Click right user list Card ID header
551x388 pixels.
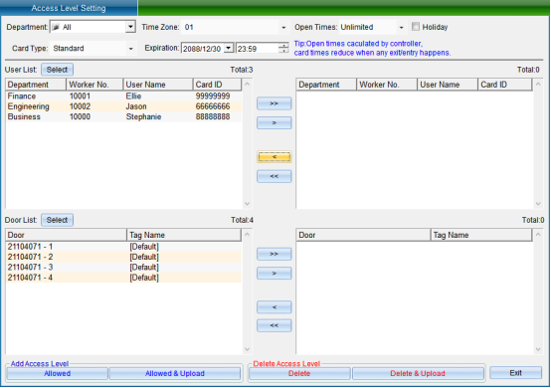[505, 85]
